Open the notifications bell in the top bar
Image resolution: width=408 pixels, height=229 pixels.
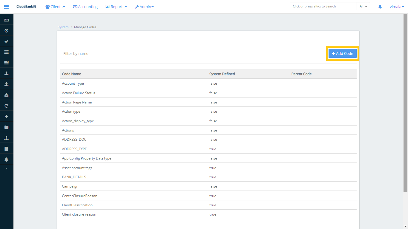[380, 6]
